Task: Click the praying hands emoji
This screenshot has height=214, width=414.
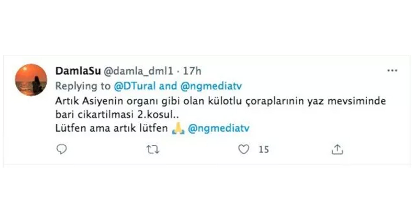Action: pos(178,129)
